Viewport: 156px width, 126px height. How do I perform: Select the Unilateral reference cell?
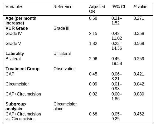[62, 53]
